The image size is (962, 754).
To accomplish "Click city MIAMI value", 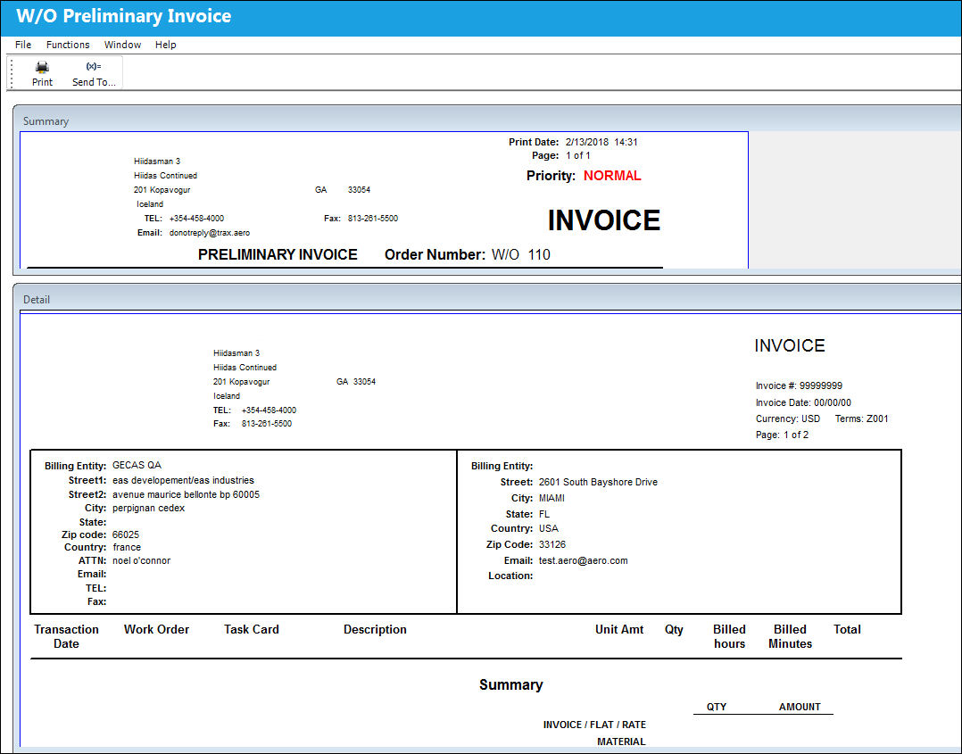I will (x=551, y=498).
